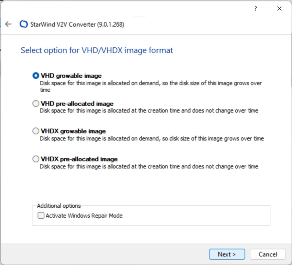
Task: Click the Cancel button to exit
Action: (268, 254)
